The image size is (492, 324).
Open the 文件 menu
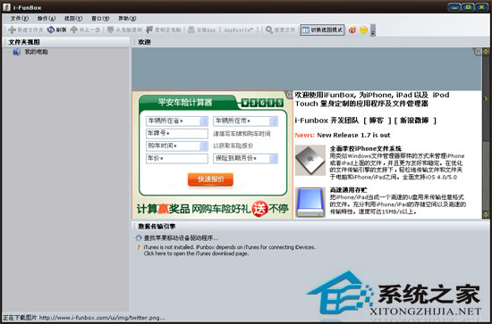(20, 19)
